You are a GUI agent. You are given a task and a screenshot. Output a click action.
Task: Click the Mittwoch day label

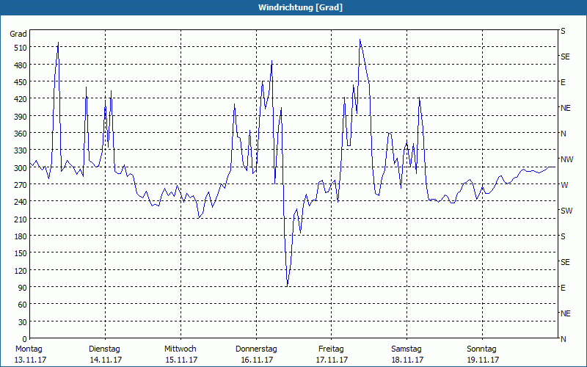tap(181, 349)
